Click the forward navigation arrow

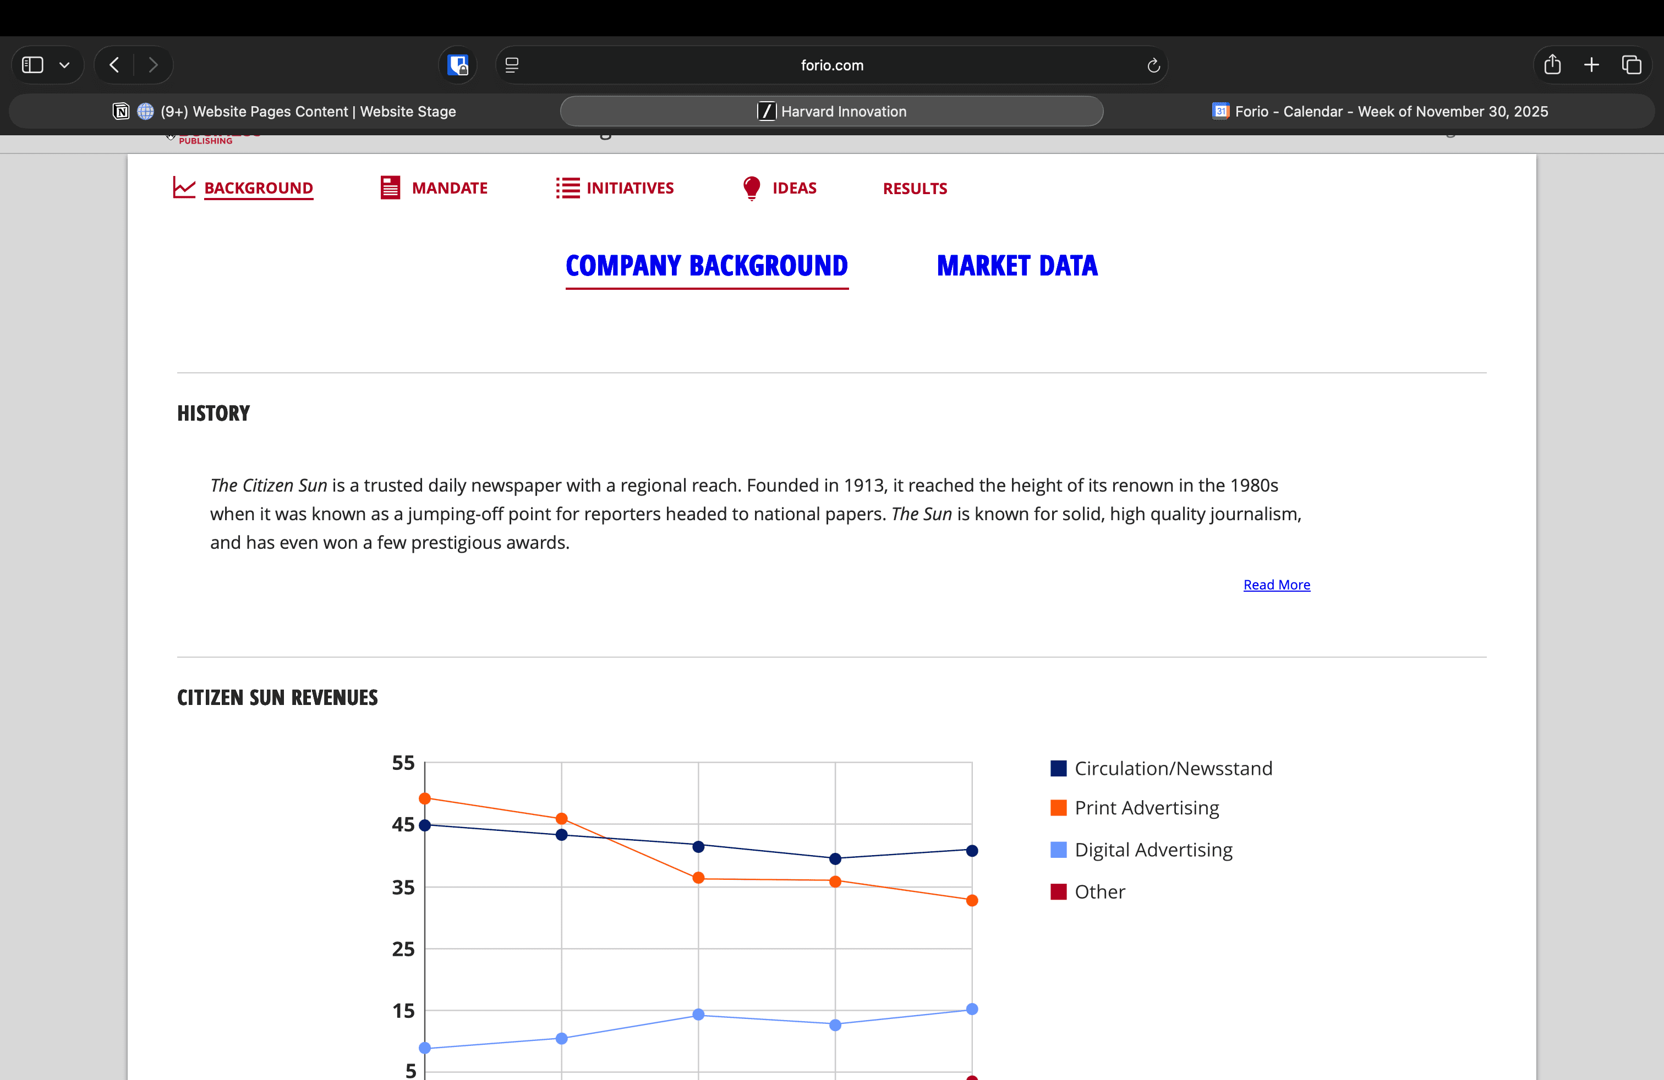pyautogui.click(x=153, y=65)
